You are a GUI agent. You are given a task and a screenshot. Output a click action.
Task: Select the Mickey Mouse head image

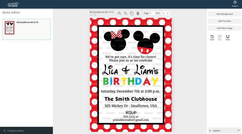[147, 42]
